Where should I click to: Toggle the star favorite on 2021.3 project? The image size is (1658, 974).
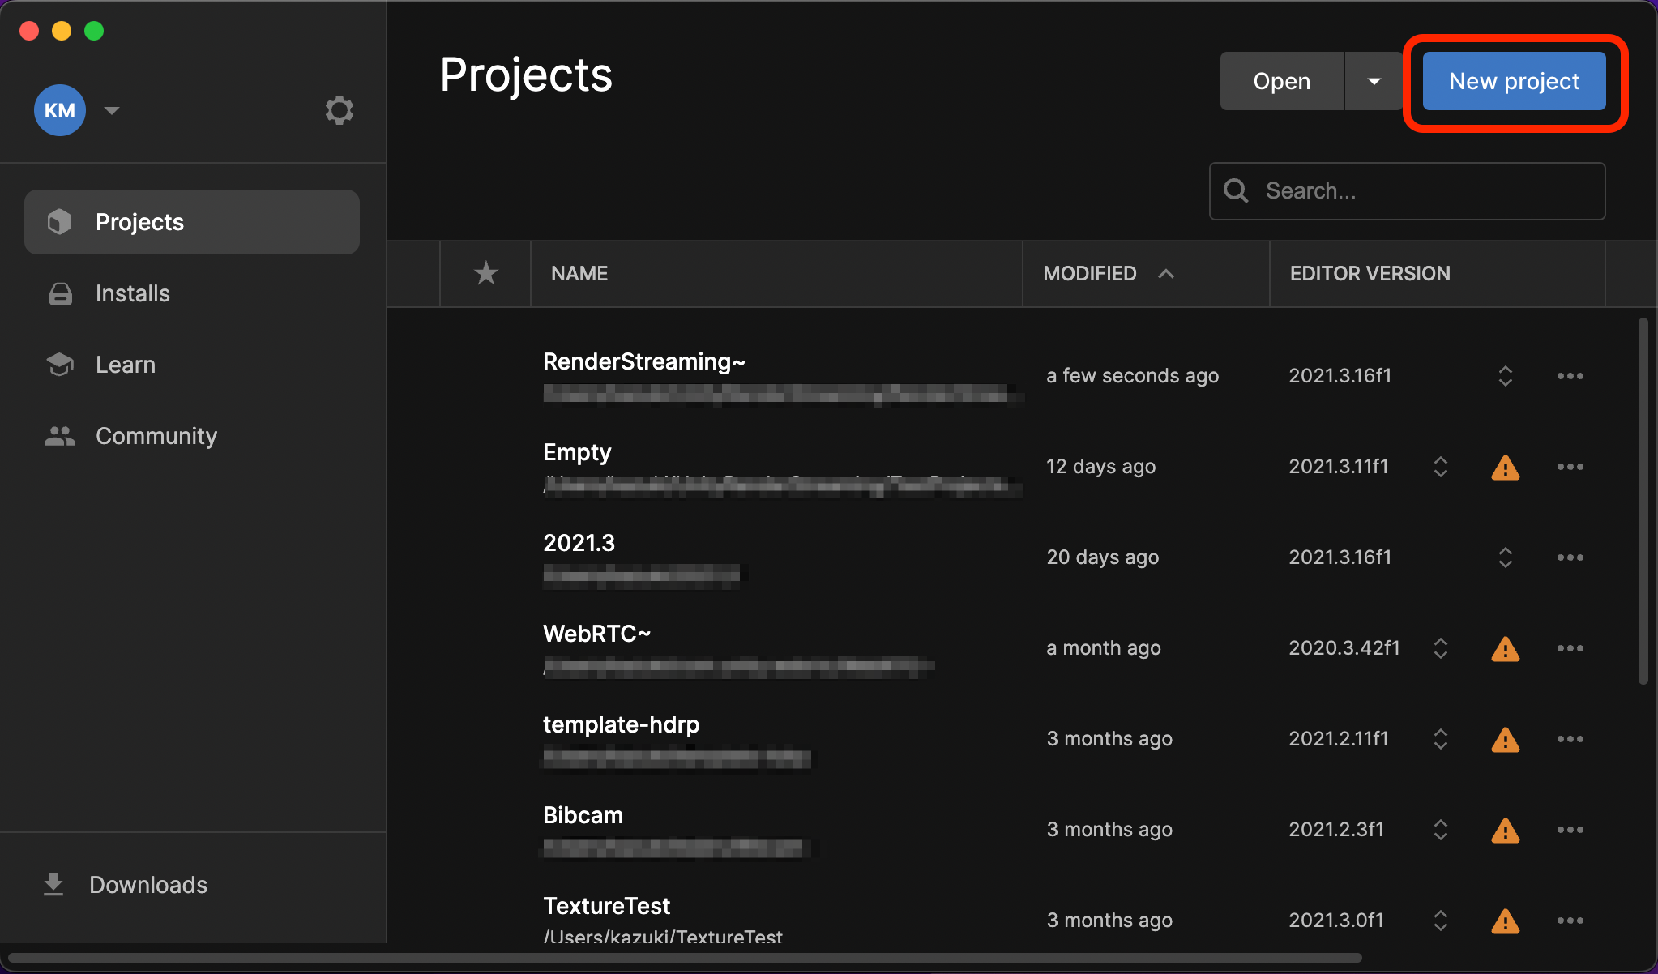[x=485, y=557]
